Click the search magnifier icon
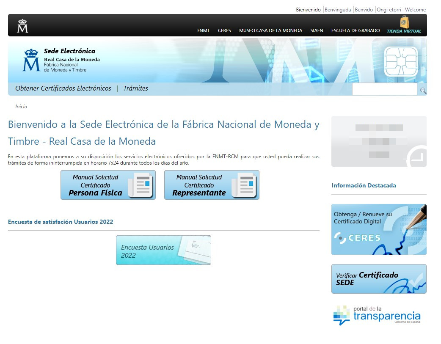Image resolution: width=441 pixels, height=344 pixels. coord(423,91)
